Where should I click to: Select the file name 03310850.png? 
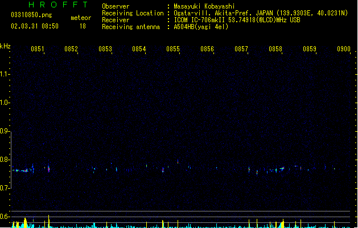[31, 15]
